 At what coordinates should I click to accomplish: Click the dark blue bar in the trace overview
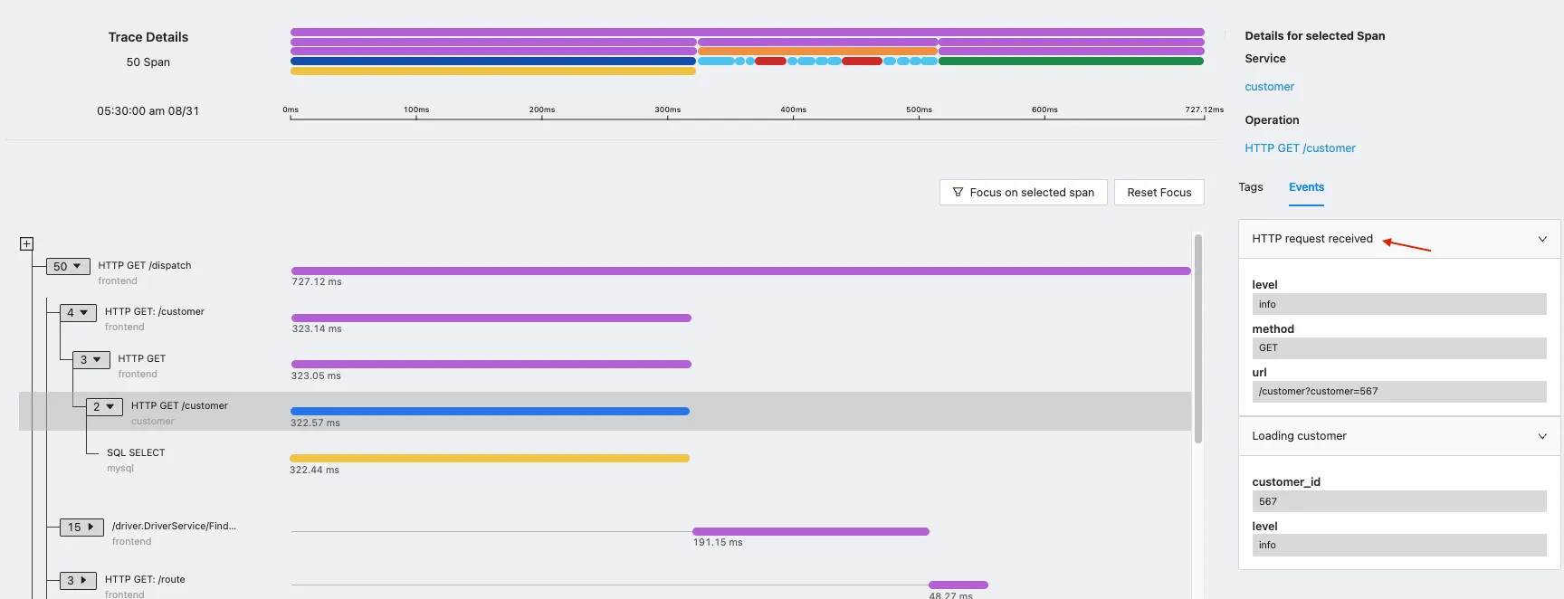(x=493, y=62)
